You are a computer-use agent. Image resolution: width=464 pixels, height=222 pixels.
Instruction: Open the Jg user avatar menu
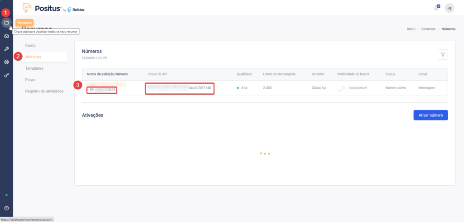point(449,8)
